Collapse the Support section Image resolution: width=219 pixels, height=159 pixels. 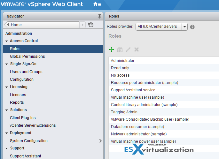click(7, 148)
